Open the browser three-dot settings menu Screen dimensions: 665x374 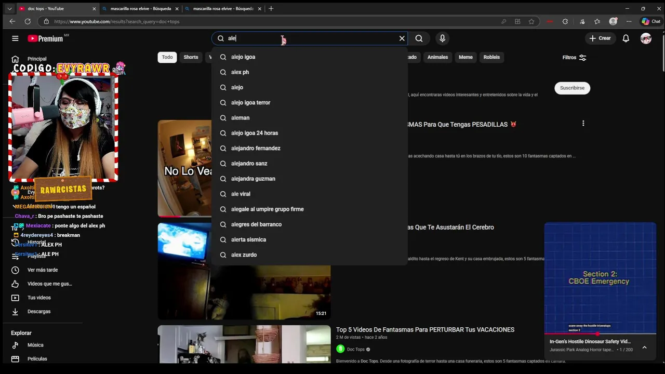[629, 21]
